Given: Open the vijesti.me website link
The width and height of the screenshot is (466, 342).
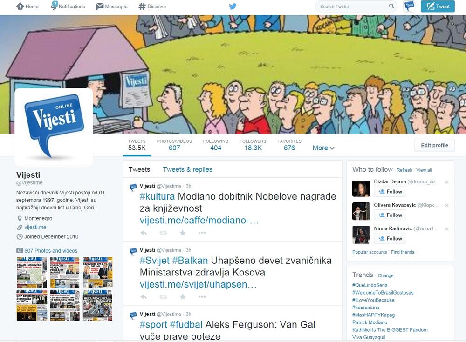Looking at the screenshot, I should tap(35, 228).
